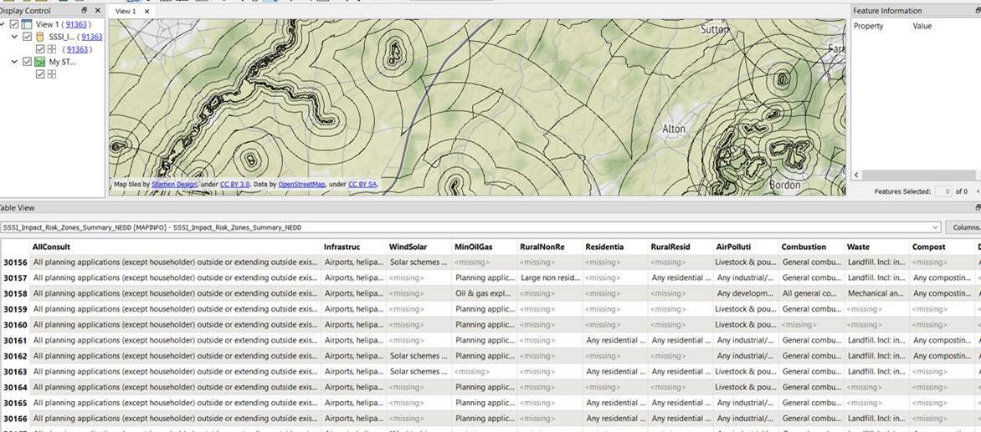This screenshot has width=981, height=432.
Task: Close the Display Control panel
Action: click(98, 11)
